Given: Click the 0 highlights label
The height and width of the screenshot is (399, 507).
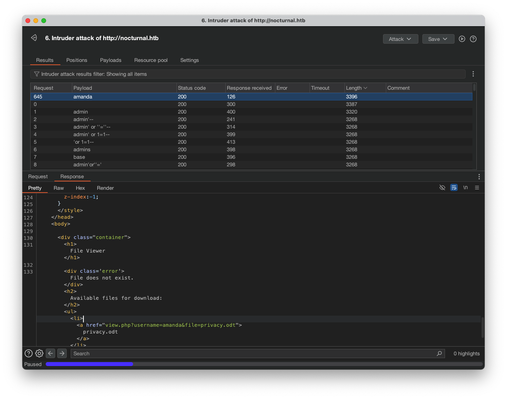Looking at the screenshot, I should [x=466, y=354].
